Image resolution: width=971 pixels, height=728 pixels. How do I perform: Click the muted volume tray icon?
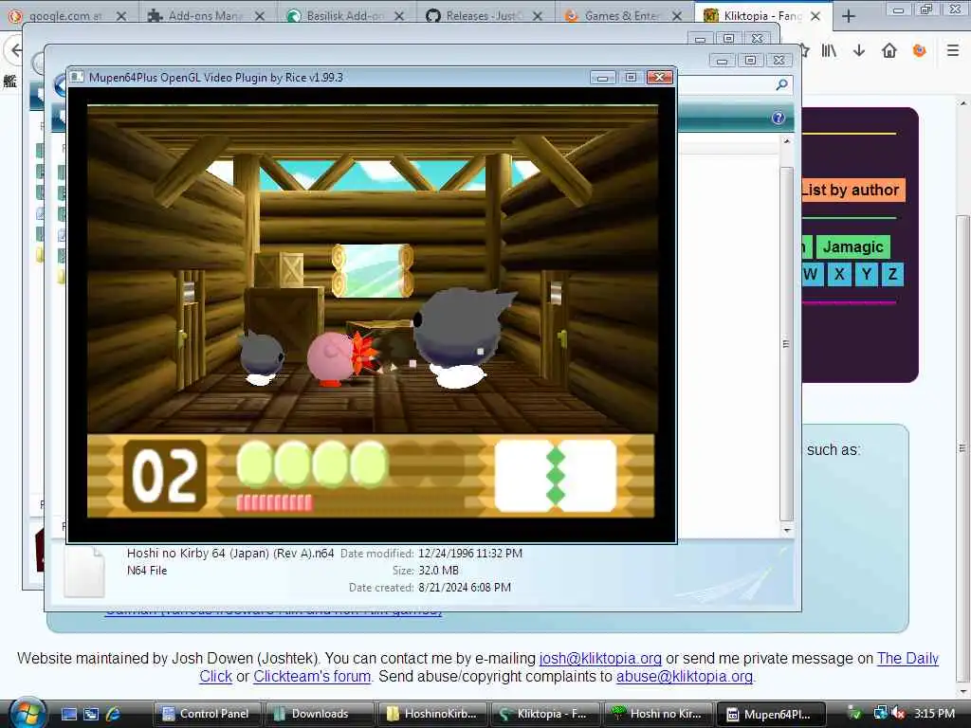pyautogui.click(x=899, y=714)
